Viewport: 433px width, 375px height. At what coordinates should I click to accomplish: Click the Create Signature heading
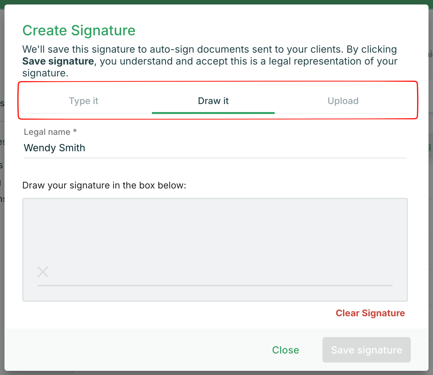pos(79,31)
